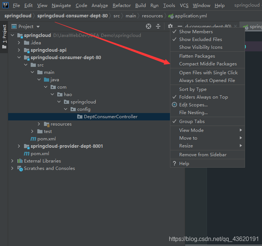
Task: Collapse the main folder
Action: 33,72
